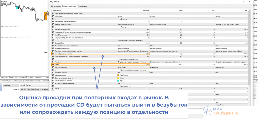This screenshot has height=119, width=258.
Task: Enable the Базовый Лот checkbox
Action: pos(53,43)
